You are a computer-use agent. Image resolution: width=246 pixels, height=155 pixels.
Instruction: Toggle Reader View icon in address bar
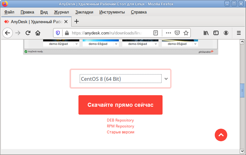(x=155, y=33)
